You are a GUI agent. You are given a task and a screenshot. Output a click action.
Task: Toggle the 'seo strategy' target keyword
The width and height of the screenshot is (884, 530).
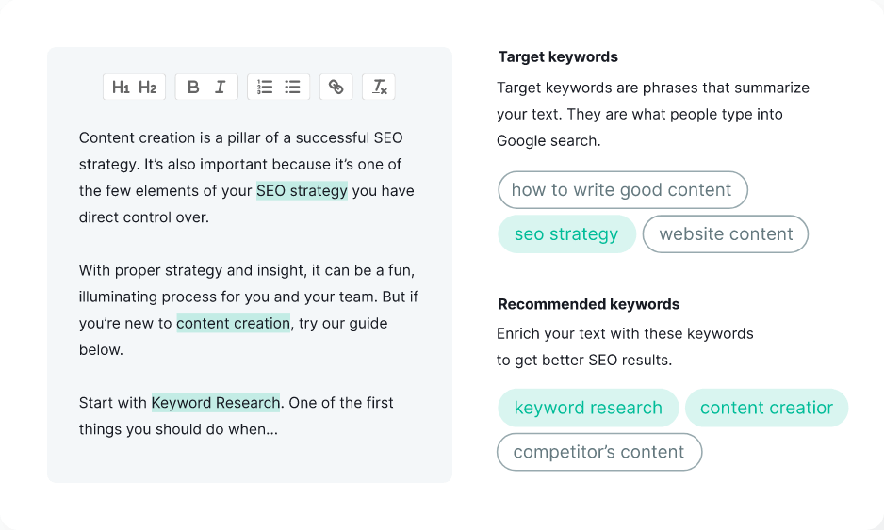566,234
